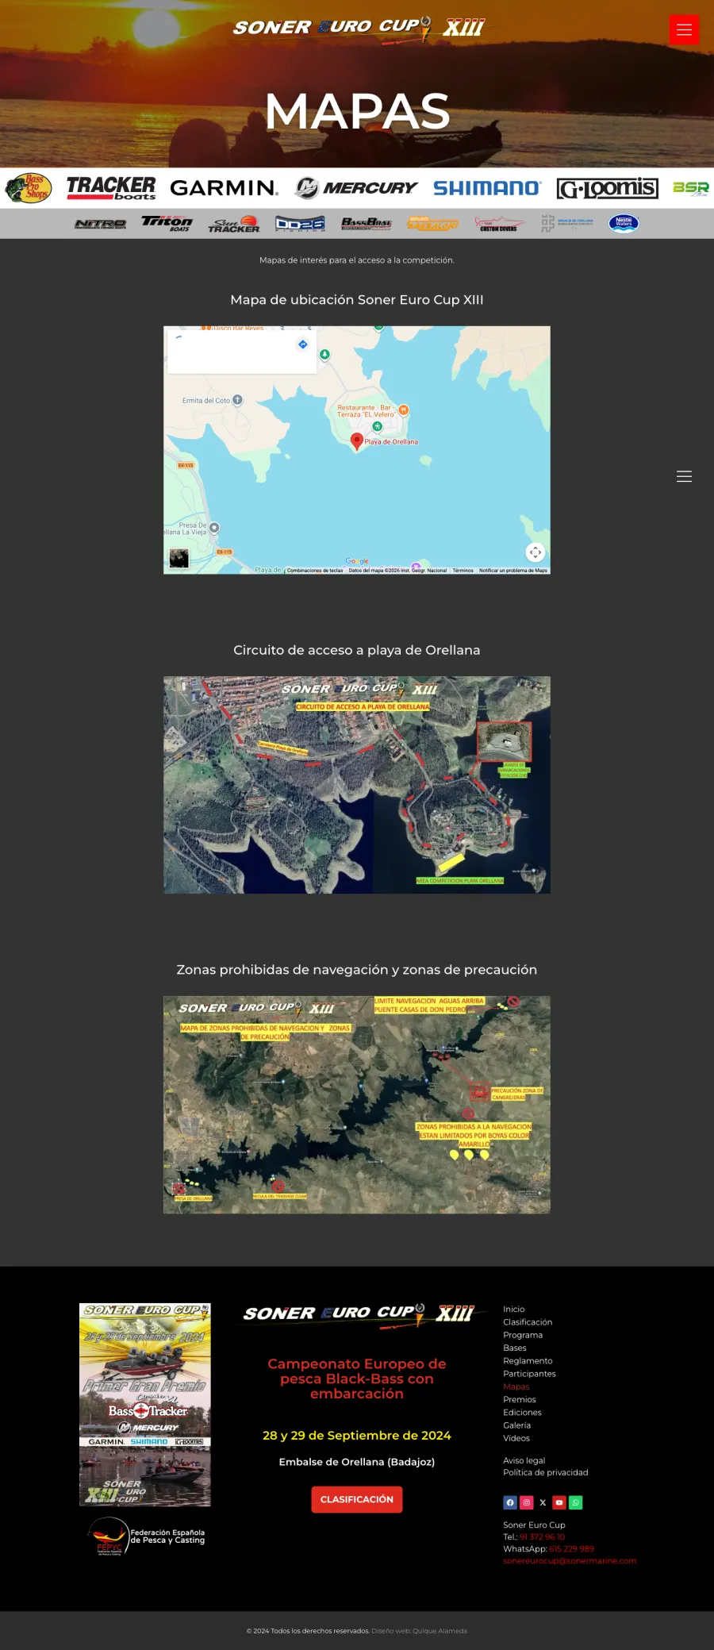The height and width of the screenshot is (1650, 714).
Task: Click the Términos link on the map
Action: click(x=463, y=570)
